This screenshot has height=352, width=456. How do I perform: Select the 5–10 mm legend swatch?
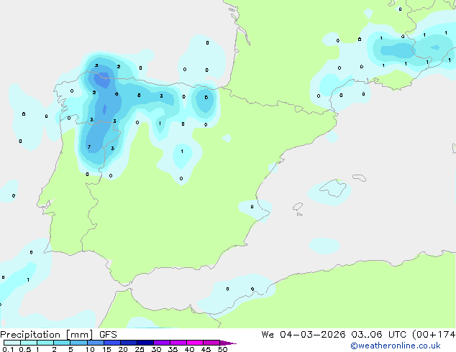(78, 343)
